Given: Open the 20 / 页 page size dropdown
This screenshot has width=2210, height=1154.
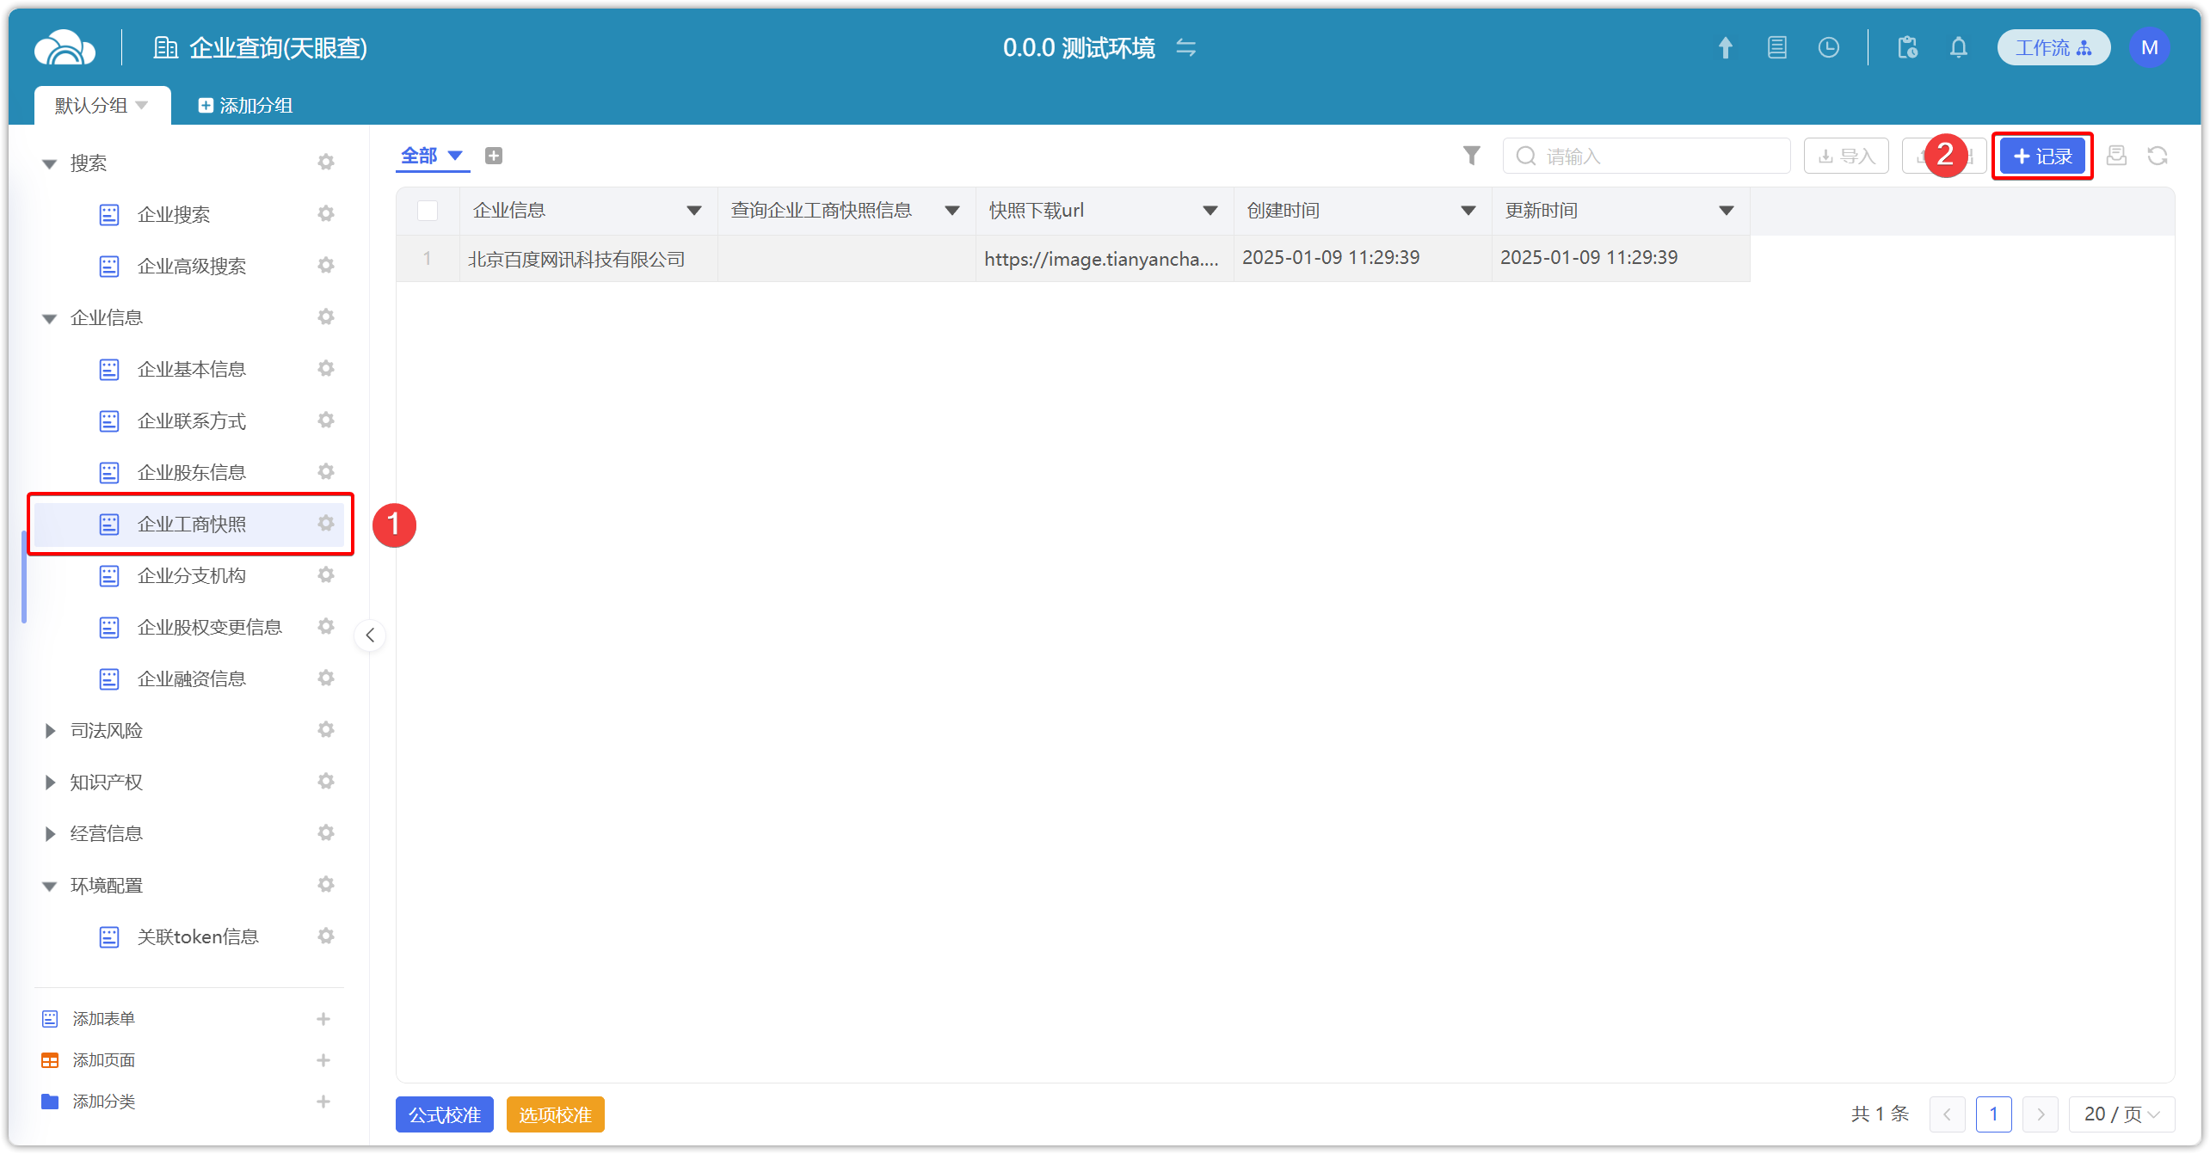Looking at the screenshot, I should (2121, 1114).
